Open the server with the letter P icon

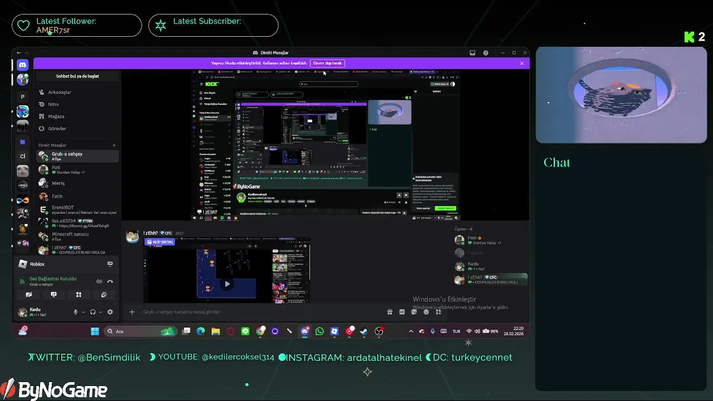pos(22,96)
